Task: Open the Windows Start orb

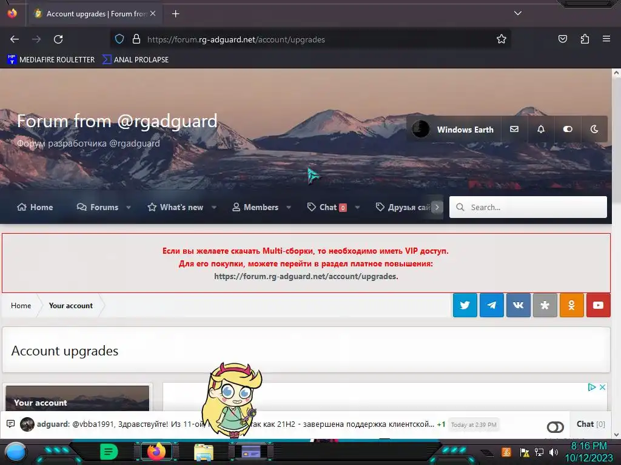Action: tap(15, 452)
